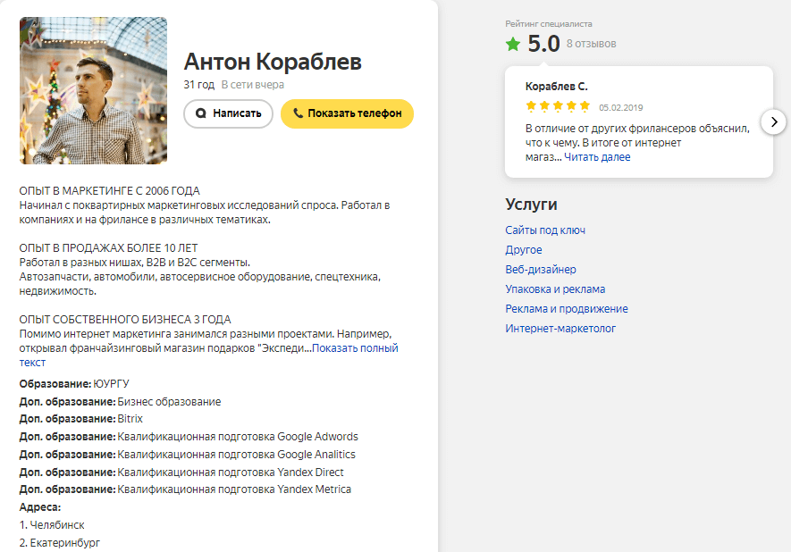
Task: Open the Веб-дизайнер service link
Action: click(x=541, y=270)
